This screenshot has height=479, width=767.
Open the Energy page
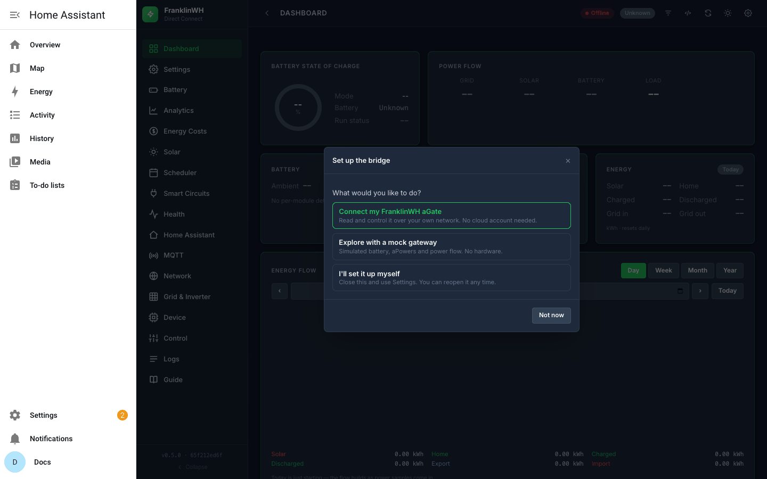(x=68, y=92)
